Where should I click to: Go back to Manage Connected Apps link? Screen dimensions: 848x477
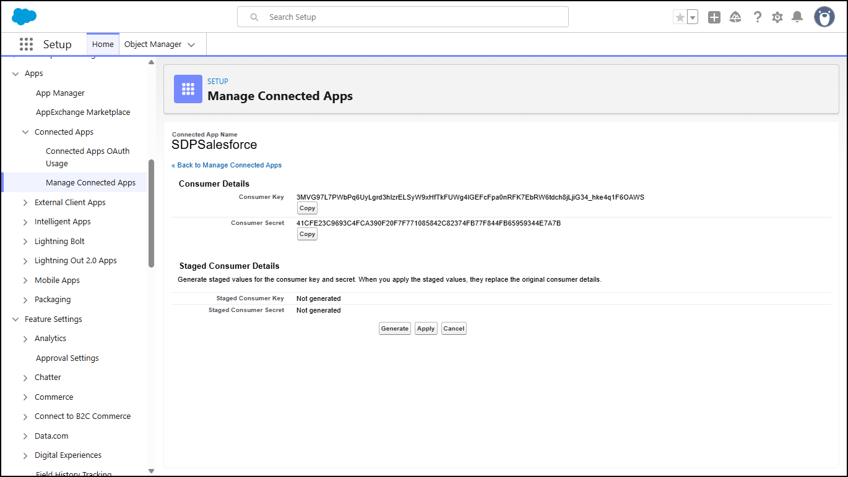(227, 165)
